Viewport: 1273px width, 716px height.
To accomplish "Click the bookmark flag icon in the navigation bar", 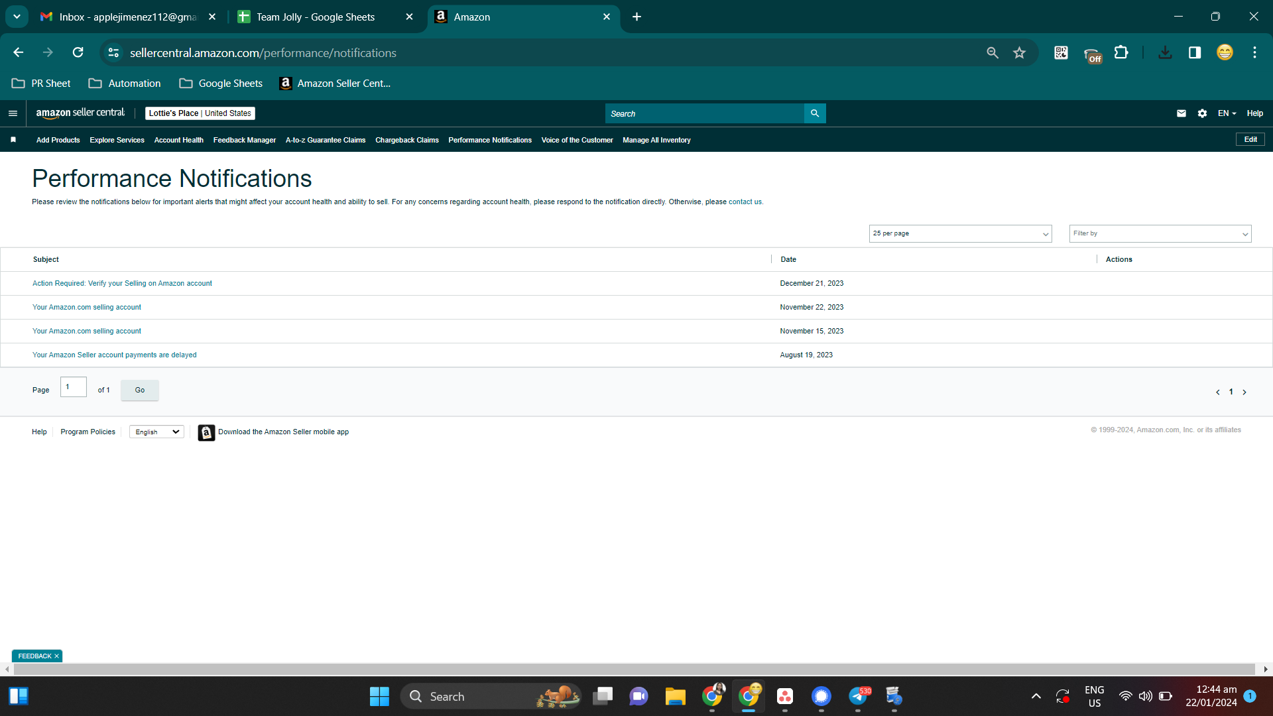I will click(x=13, y=140).
